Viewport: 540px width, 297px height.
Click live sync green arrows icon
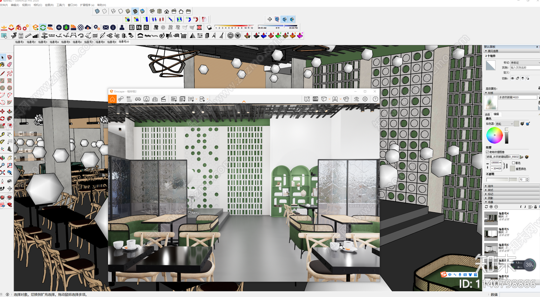tap(43, 27)
